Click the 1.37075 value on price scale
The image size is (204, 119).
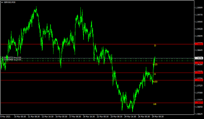199,100
